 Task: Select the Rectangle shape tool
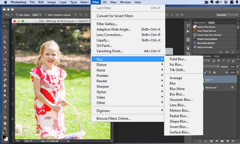pos(5,117)
